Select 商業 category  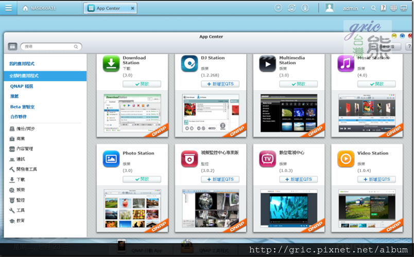(17, 139)
